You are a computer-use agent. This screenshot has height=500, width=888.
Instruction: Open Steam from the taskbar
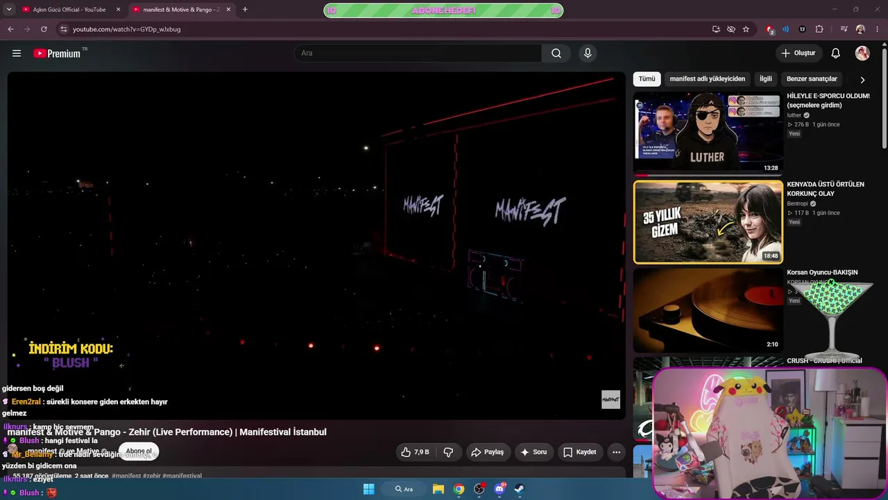tap(520, 489)
